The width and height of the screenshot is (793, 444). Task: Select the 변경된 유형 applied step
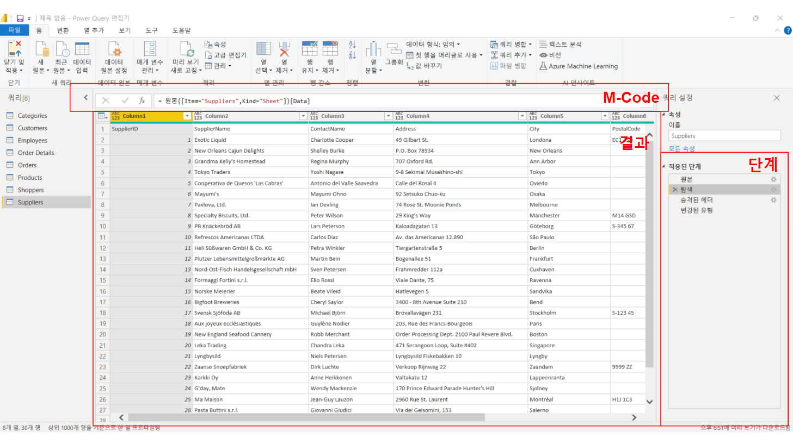(697, 210)
